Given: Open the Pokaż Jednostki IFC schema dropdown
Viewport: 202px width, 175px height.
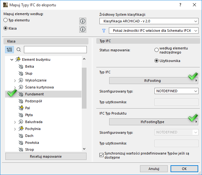Looking at the screenshot, I should 154,31.
